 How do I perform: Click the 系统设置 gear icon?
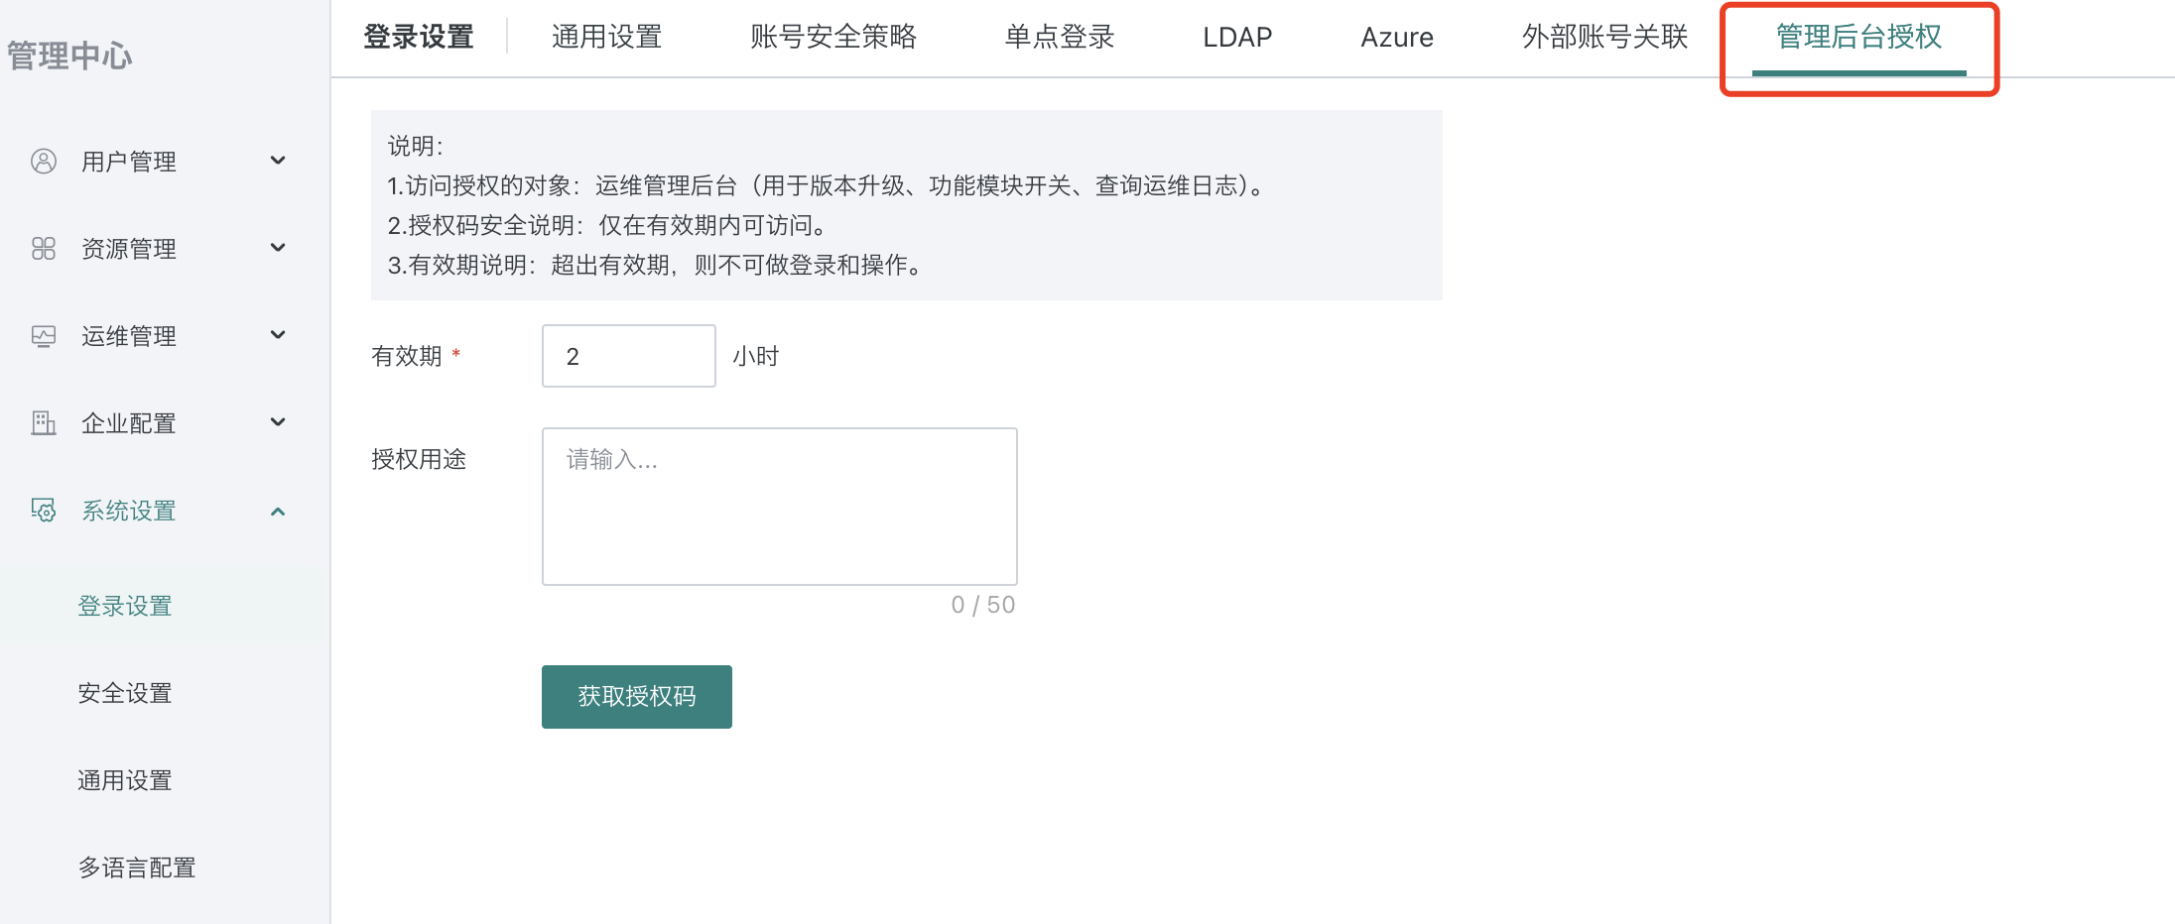pyautogui.click(x=44, y=510)
